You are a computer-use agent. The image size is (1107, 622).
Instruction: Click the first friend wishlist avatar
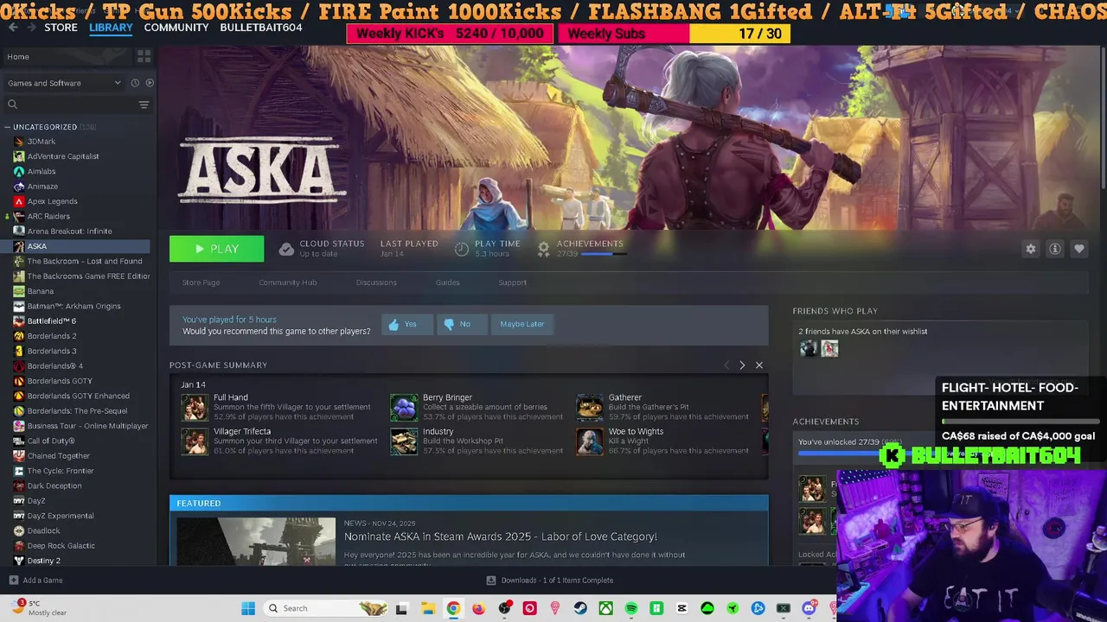[x=809, y=348]
